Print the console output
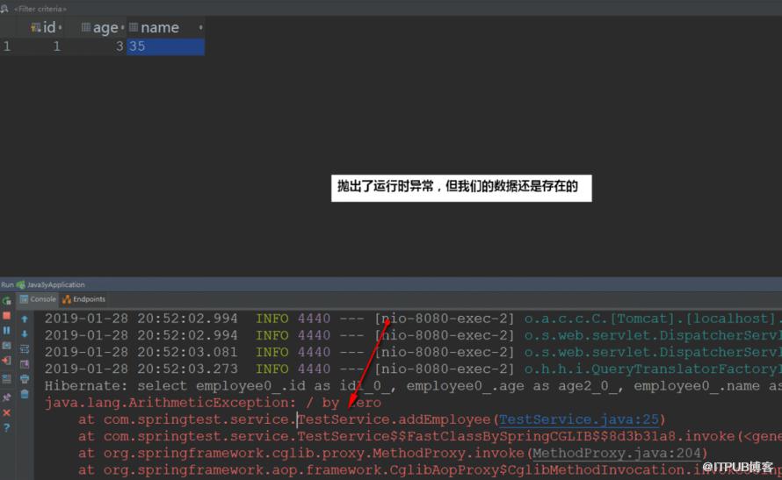The height and width of the screenshot is (480, 782). [x=25, y=379]
